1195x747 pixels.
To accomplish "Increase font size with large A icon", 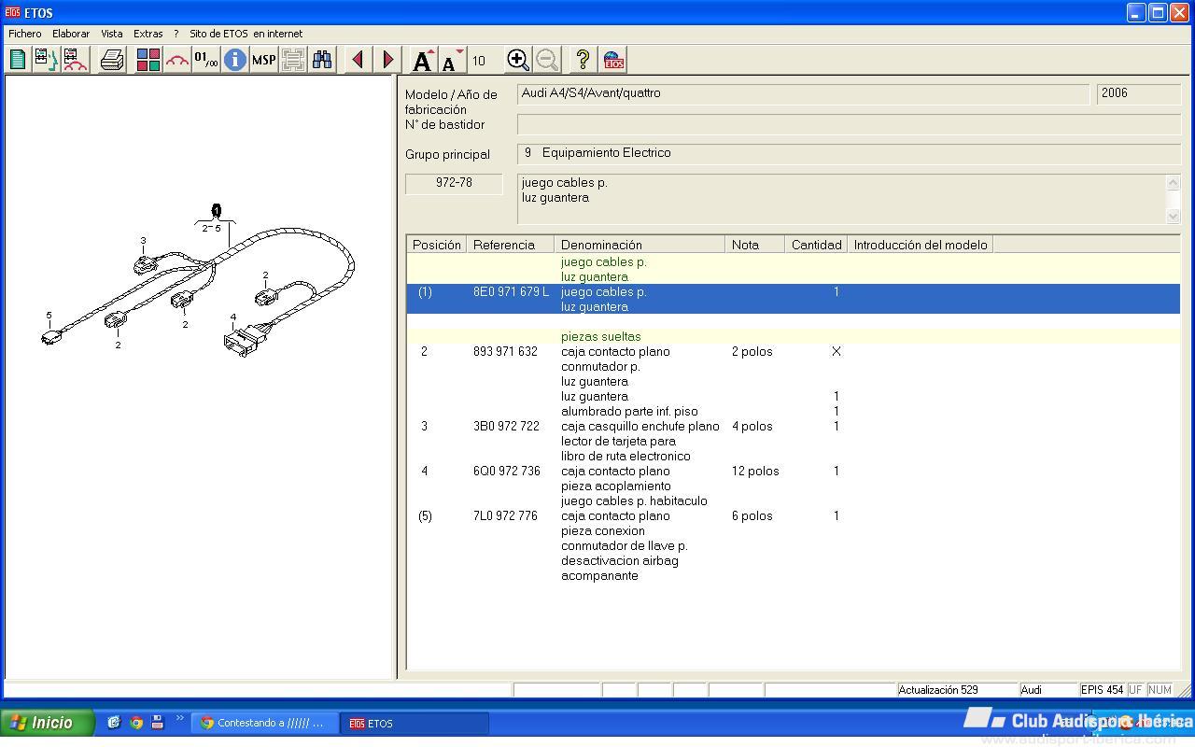I will coord(423,60).
